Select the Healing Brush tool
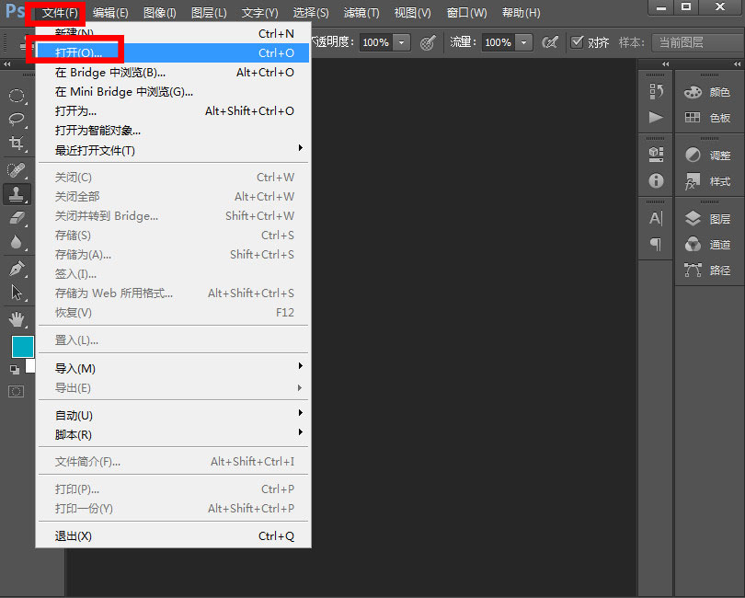 click(17, 169)
